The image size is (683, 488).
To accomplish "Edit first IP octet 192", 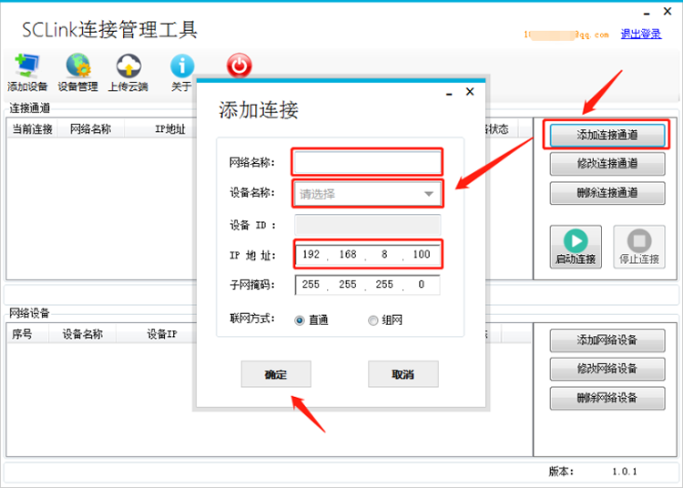I will 311,254.
